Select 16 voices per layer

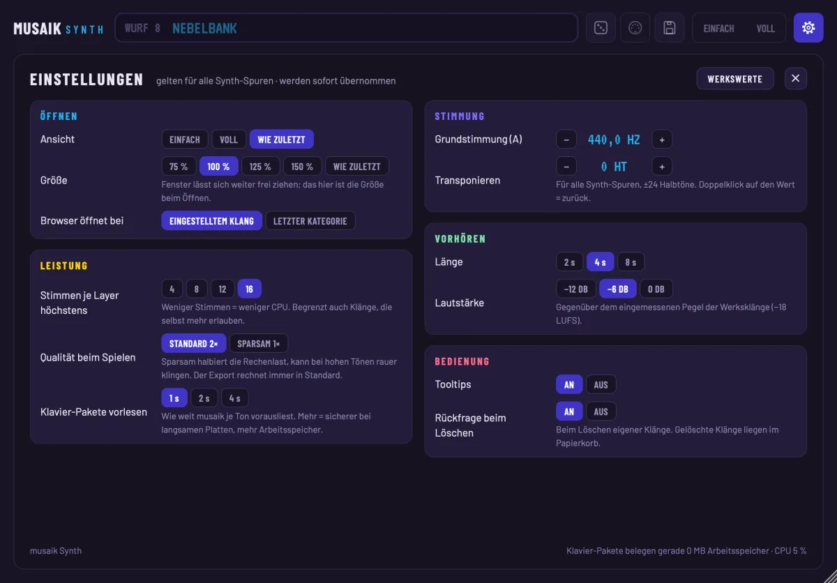tap(250, 289)
